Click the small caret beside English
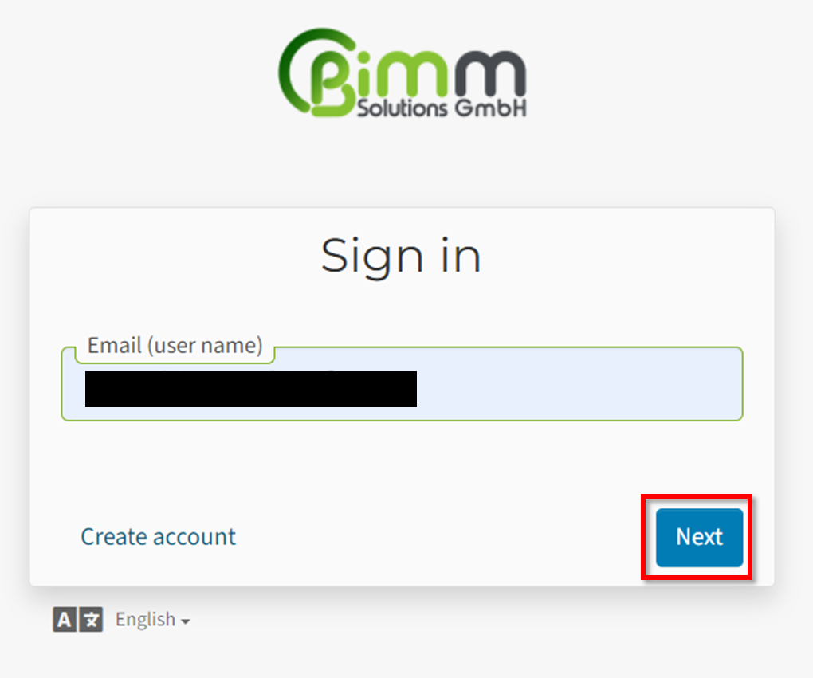The width and height of the screenshot is (813, 678). point(186,621)
